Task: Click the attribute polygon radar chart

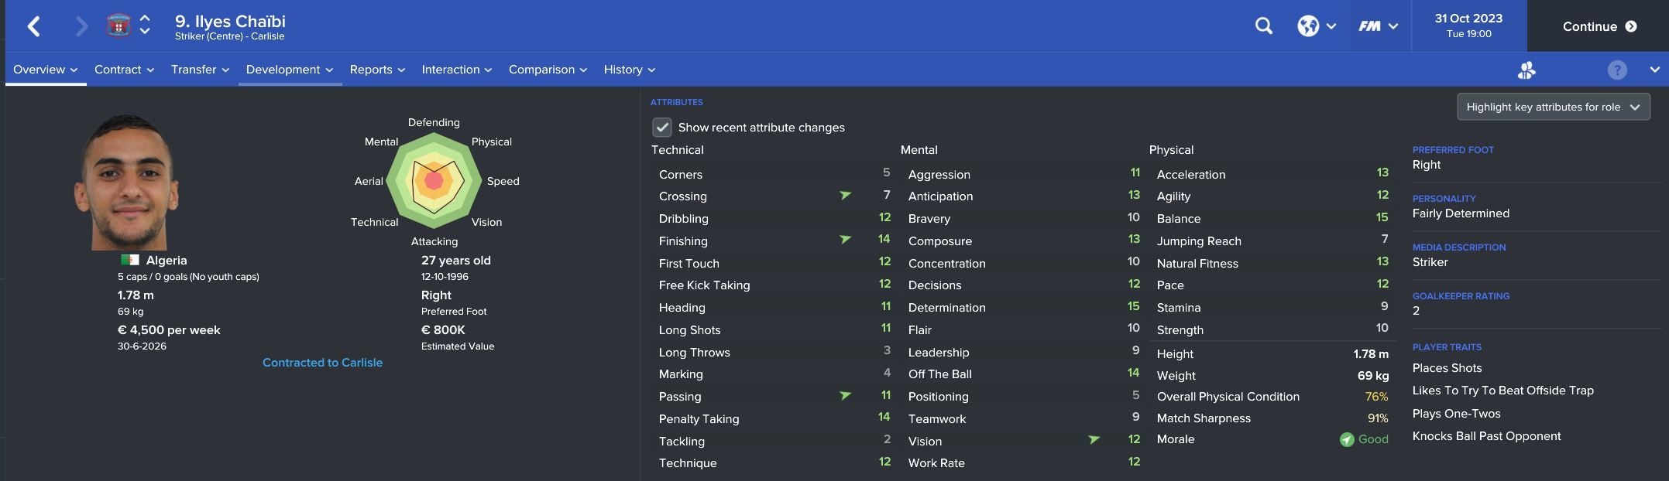Action: tap(434, 181)
